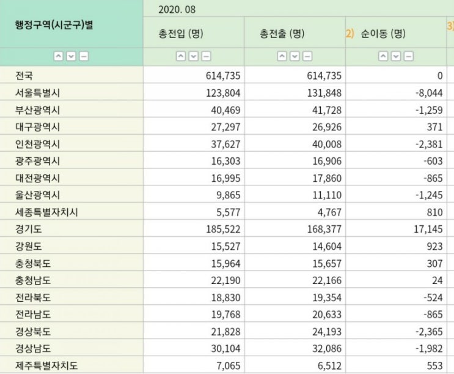The image size is (454, 374).
Task: Sort 순이동 column descending with down arrow
Action: [x=396, y=56]
